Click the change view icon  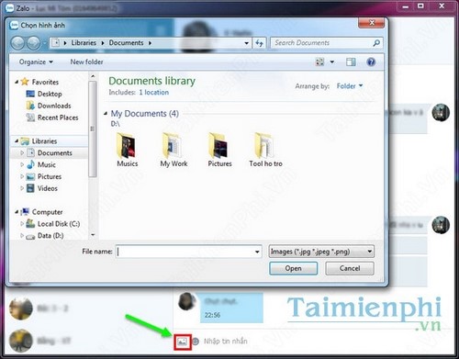(319, 62)
